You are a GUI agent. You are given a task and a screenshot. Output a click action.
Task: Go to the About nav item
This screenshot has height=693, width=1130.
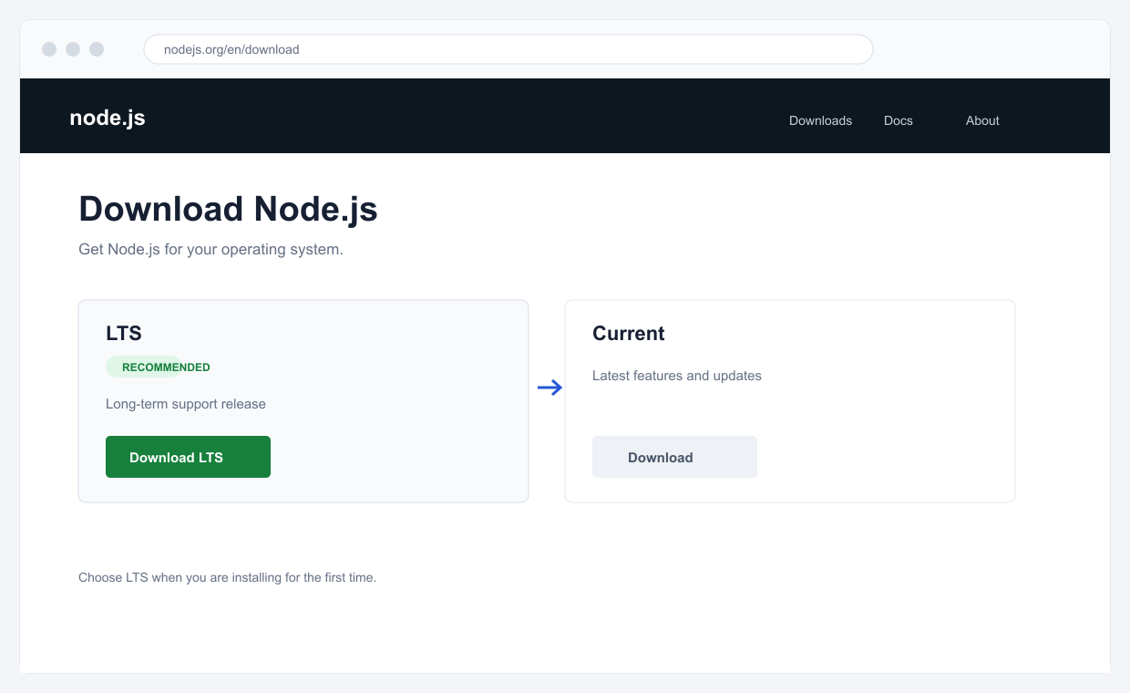pyautogui.click(x=982, y=120)
